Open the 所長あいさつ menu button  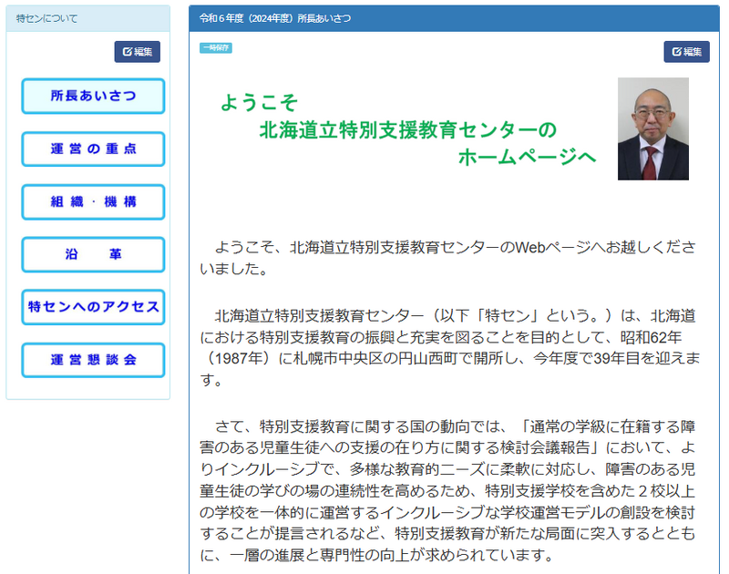93,96
